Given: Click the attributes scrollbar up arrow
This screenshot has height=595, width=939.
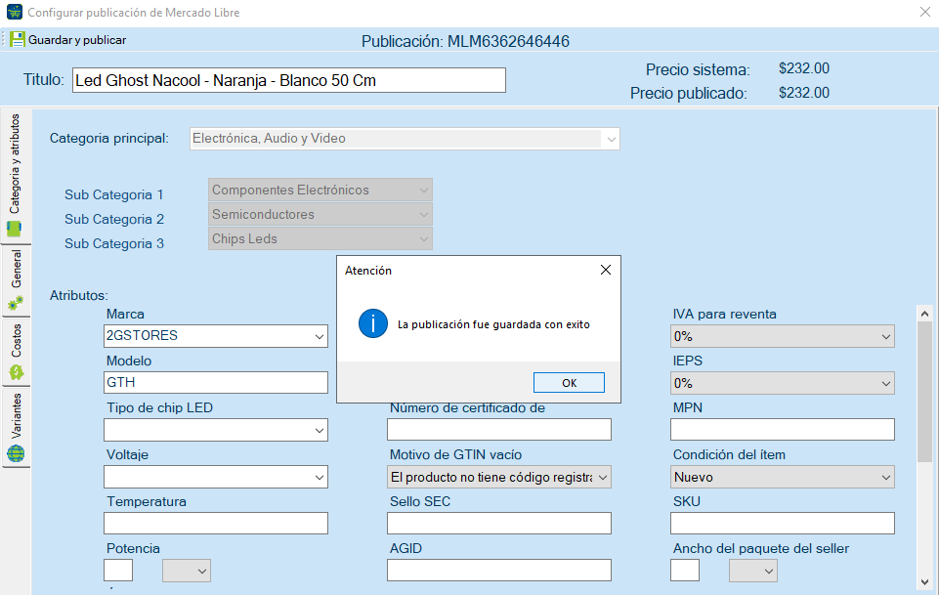Looking at the screenshot, I should click(x=924, y=314).
